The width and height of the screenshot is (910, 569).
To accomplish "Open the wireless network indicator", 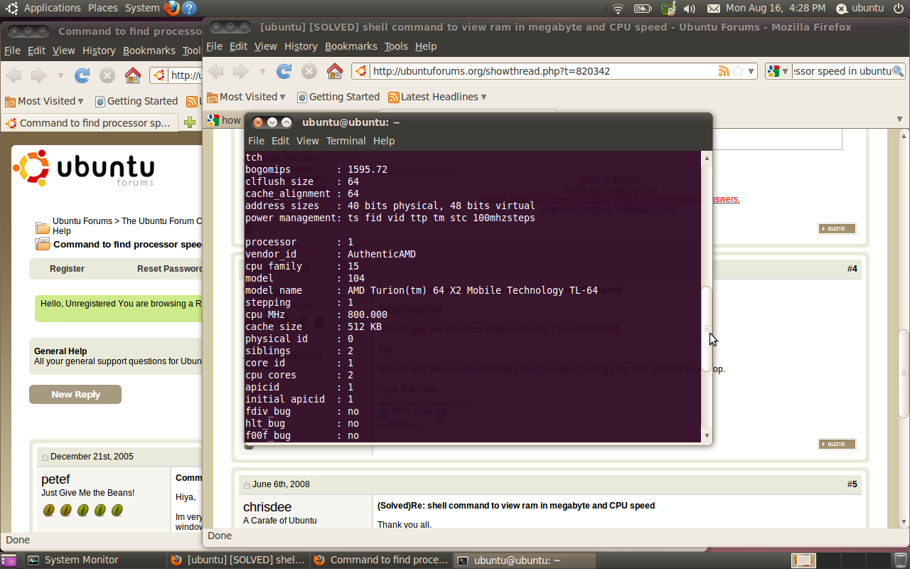I will (x=618, y=9).
